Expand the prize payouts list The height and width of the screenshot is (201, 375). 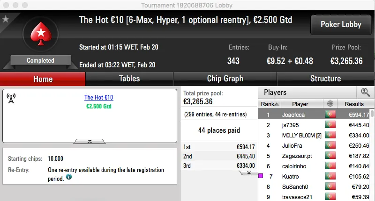click(247, 173)
